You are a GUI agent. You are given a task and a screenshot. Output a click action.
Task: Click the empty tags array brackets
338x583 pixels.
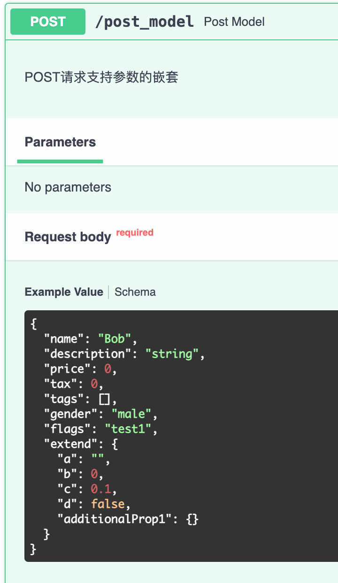click(104, 399)
